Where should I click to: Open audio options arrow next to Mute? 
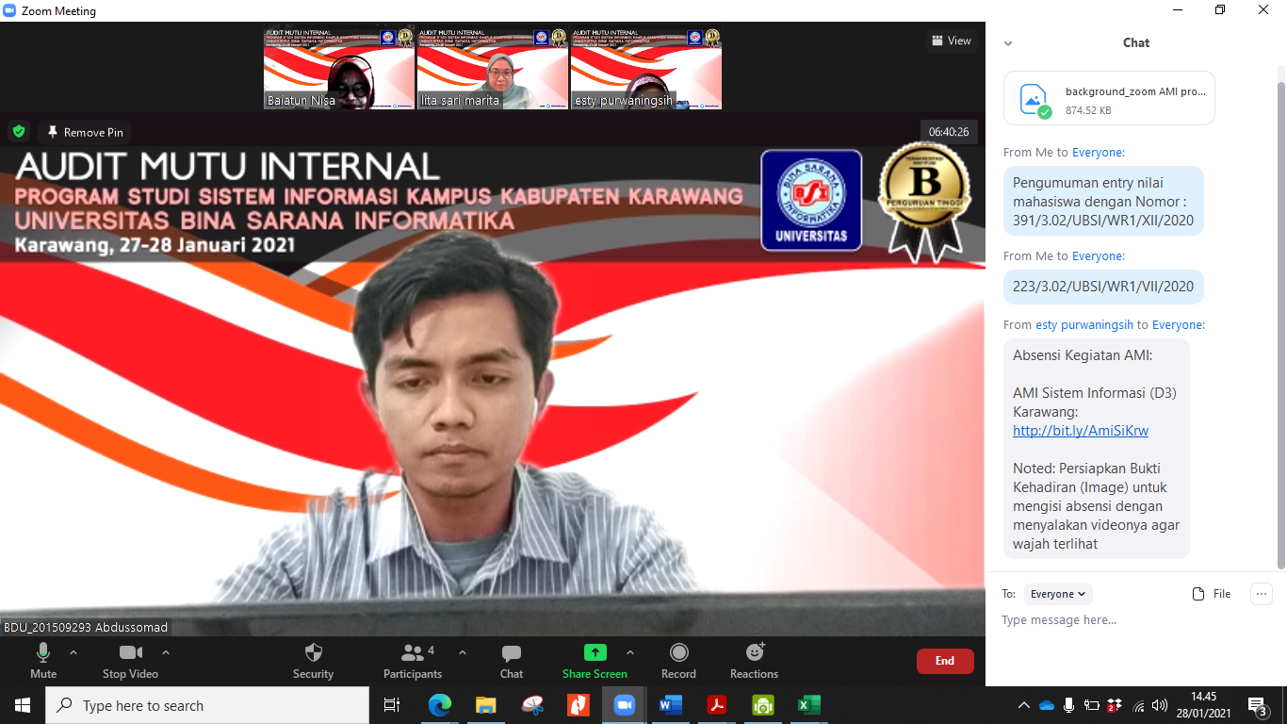[x=73, y=652]
